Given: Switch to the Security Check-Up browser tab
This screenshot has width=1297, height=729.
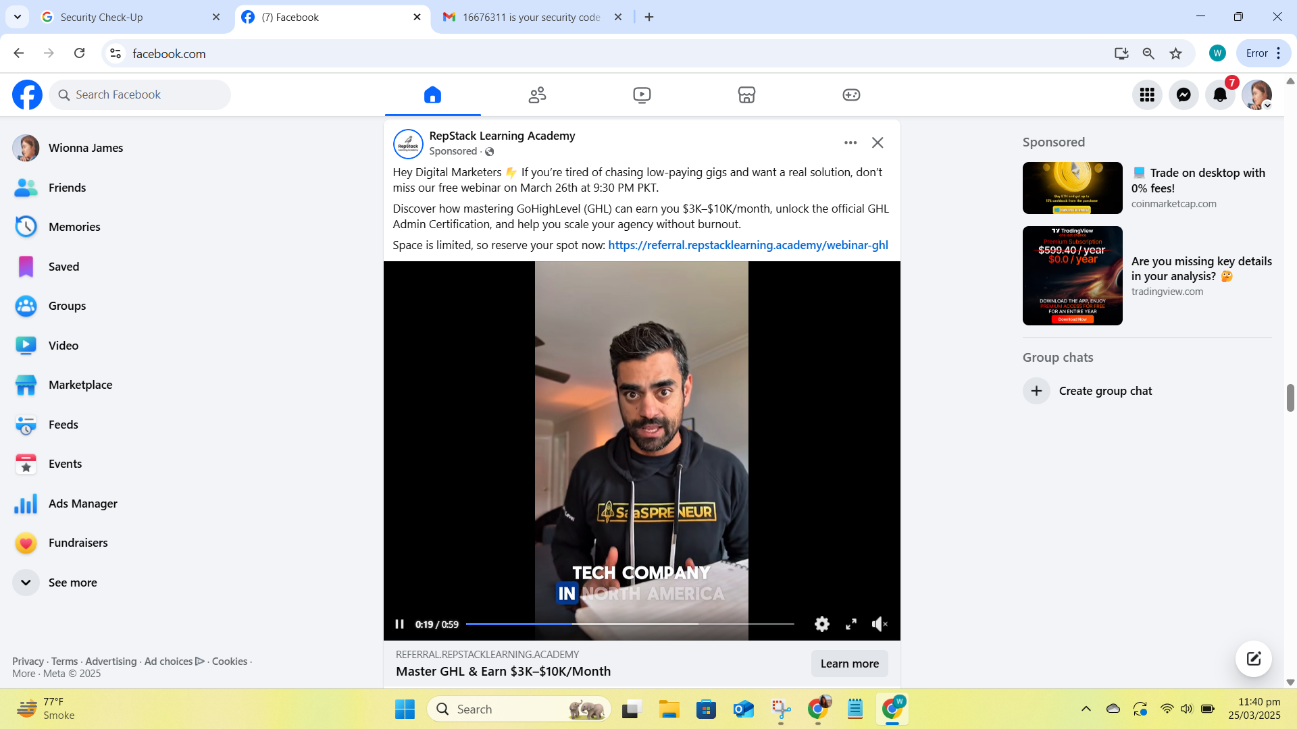Looking at the screenshot, I should click(x=132, y=17).
